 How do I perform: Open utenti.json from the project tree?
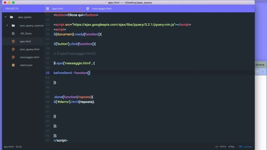coord(26,65)
